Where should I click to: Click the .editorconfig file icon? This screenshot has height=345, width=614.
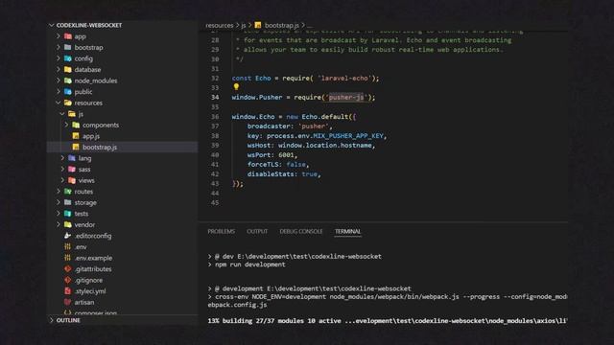(68, 236)
